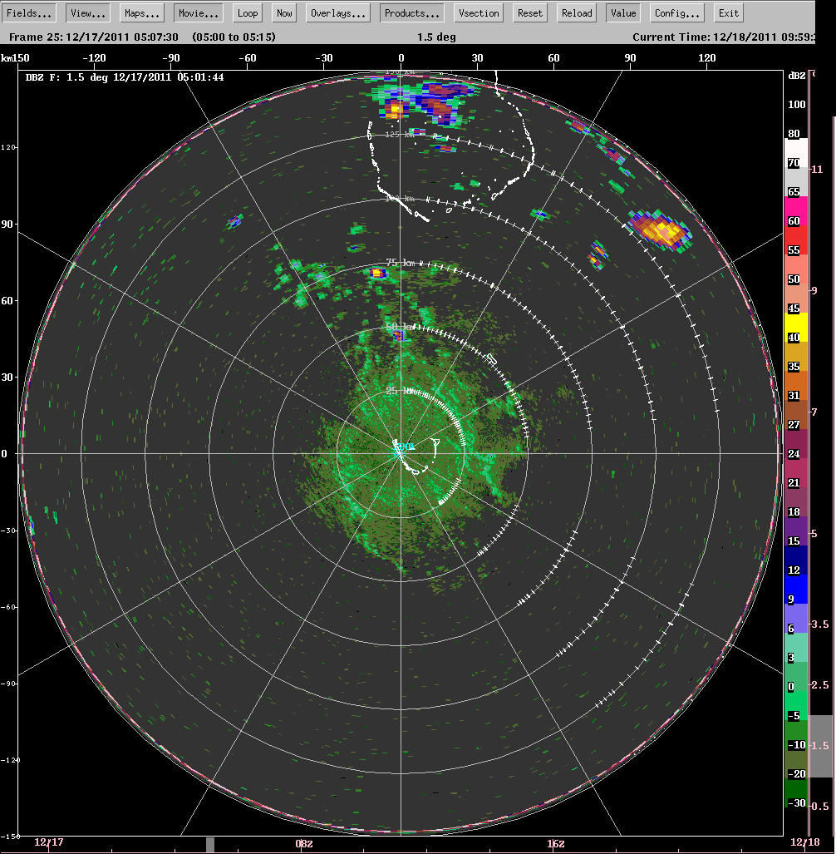836x854 pixels.
Task: Open the Overlays menu
Action: pyautogui.click(x=337, y=12)
